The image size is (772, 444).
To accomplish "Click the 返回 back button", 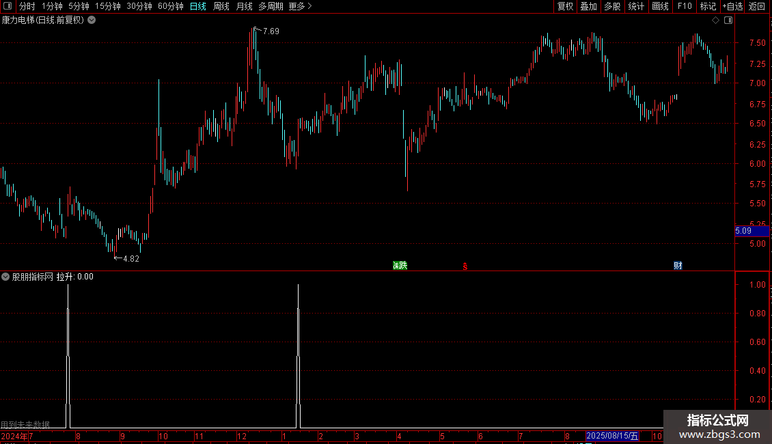I will 757,6.
